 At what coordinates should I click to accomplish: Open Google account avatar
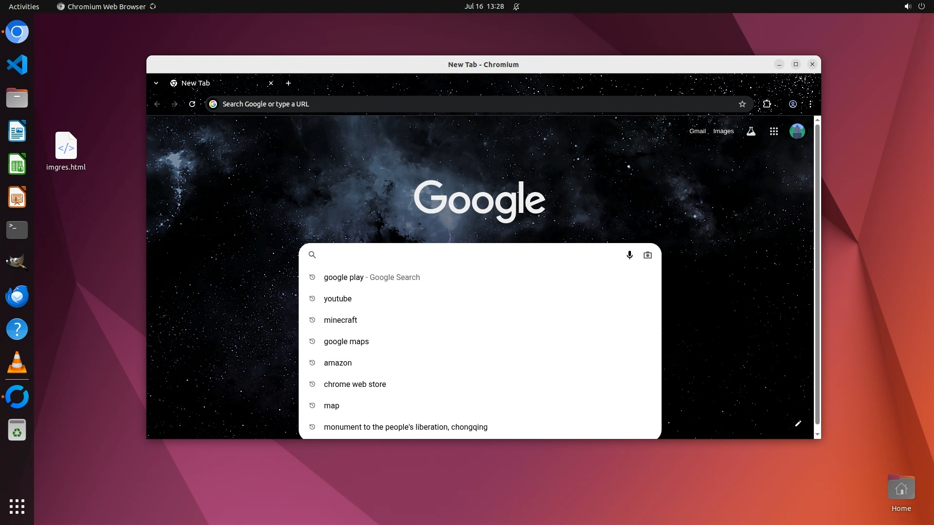(797, 131)
